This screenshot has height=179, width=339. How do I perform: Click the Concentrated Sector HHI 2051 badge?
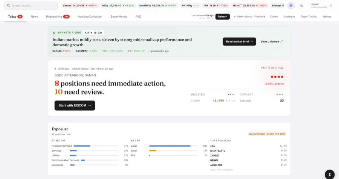click(267, 134)
